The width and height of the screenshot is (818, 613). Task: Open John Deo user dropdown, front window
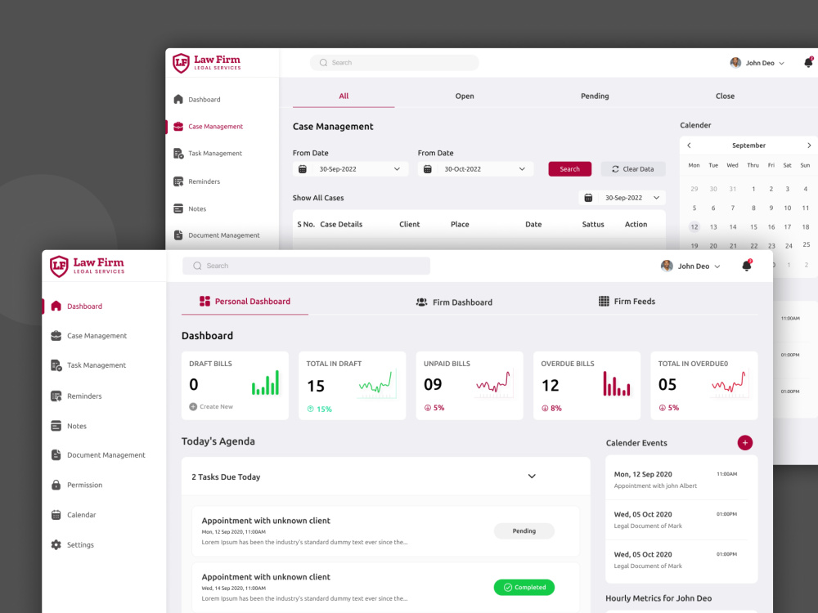[717, 266]
